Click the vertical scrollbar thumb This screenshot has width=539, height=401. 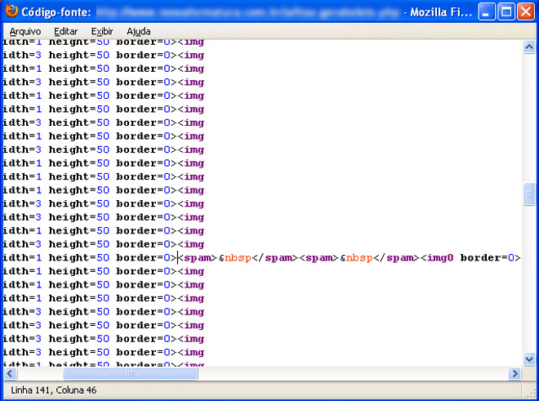pyautogui.click(x=528, y=194)
